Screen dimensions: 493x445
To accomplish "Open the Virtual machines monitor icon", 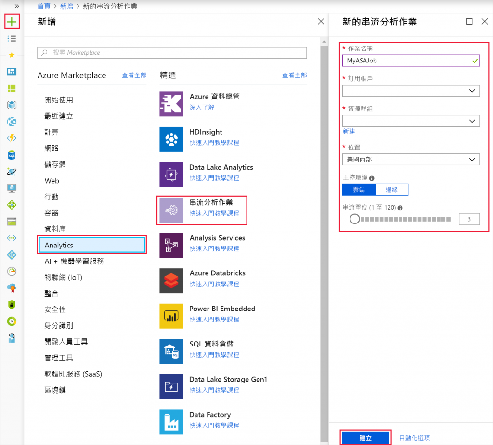I will point(12,188).
